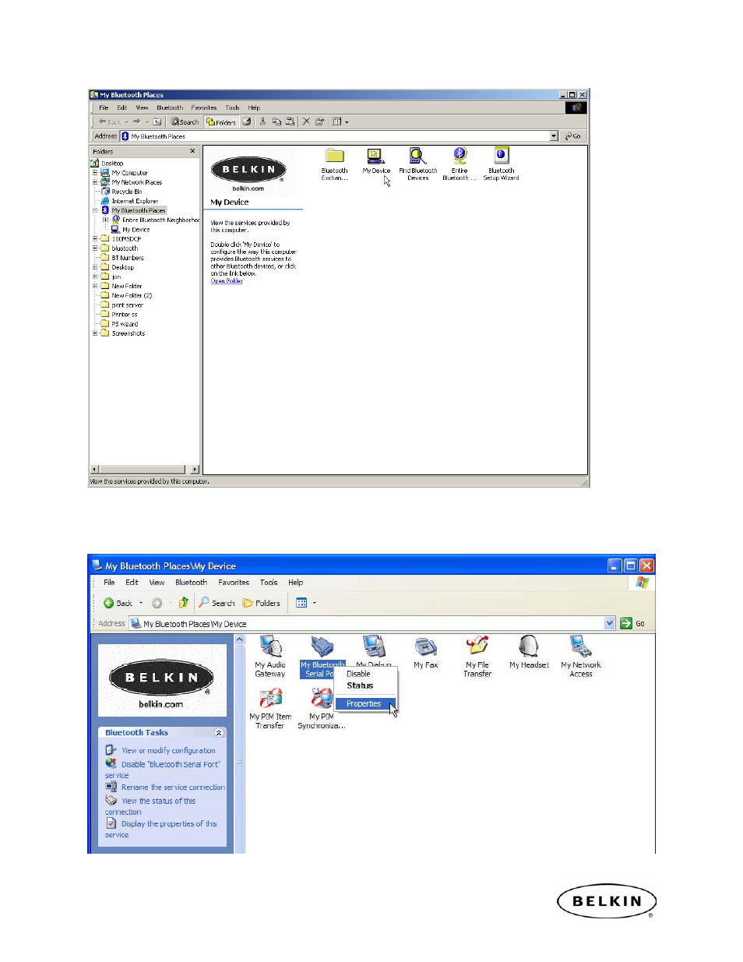Open the Bluetooth menu in top window
743x962 pixels.
pos(170,107)
